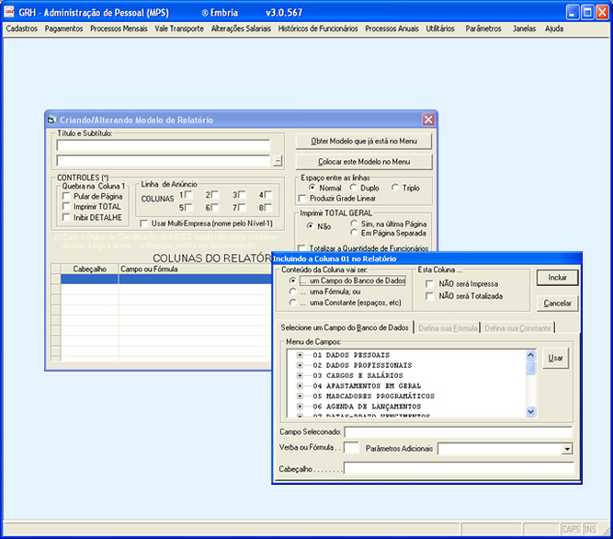Click the GRH application icon in title bar
613x539 pixels.
point(8,12)
